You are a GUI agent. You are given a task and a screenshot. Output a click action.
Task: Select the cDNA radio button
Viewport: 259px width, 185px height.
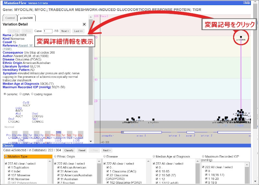click(21, 94)
